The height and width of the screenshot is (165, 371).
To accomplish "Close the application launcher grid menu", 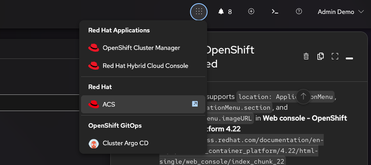I will click(199, 12).
